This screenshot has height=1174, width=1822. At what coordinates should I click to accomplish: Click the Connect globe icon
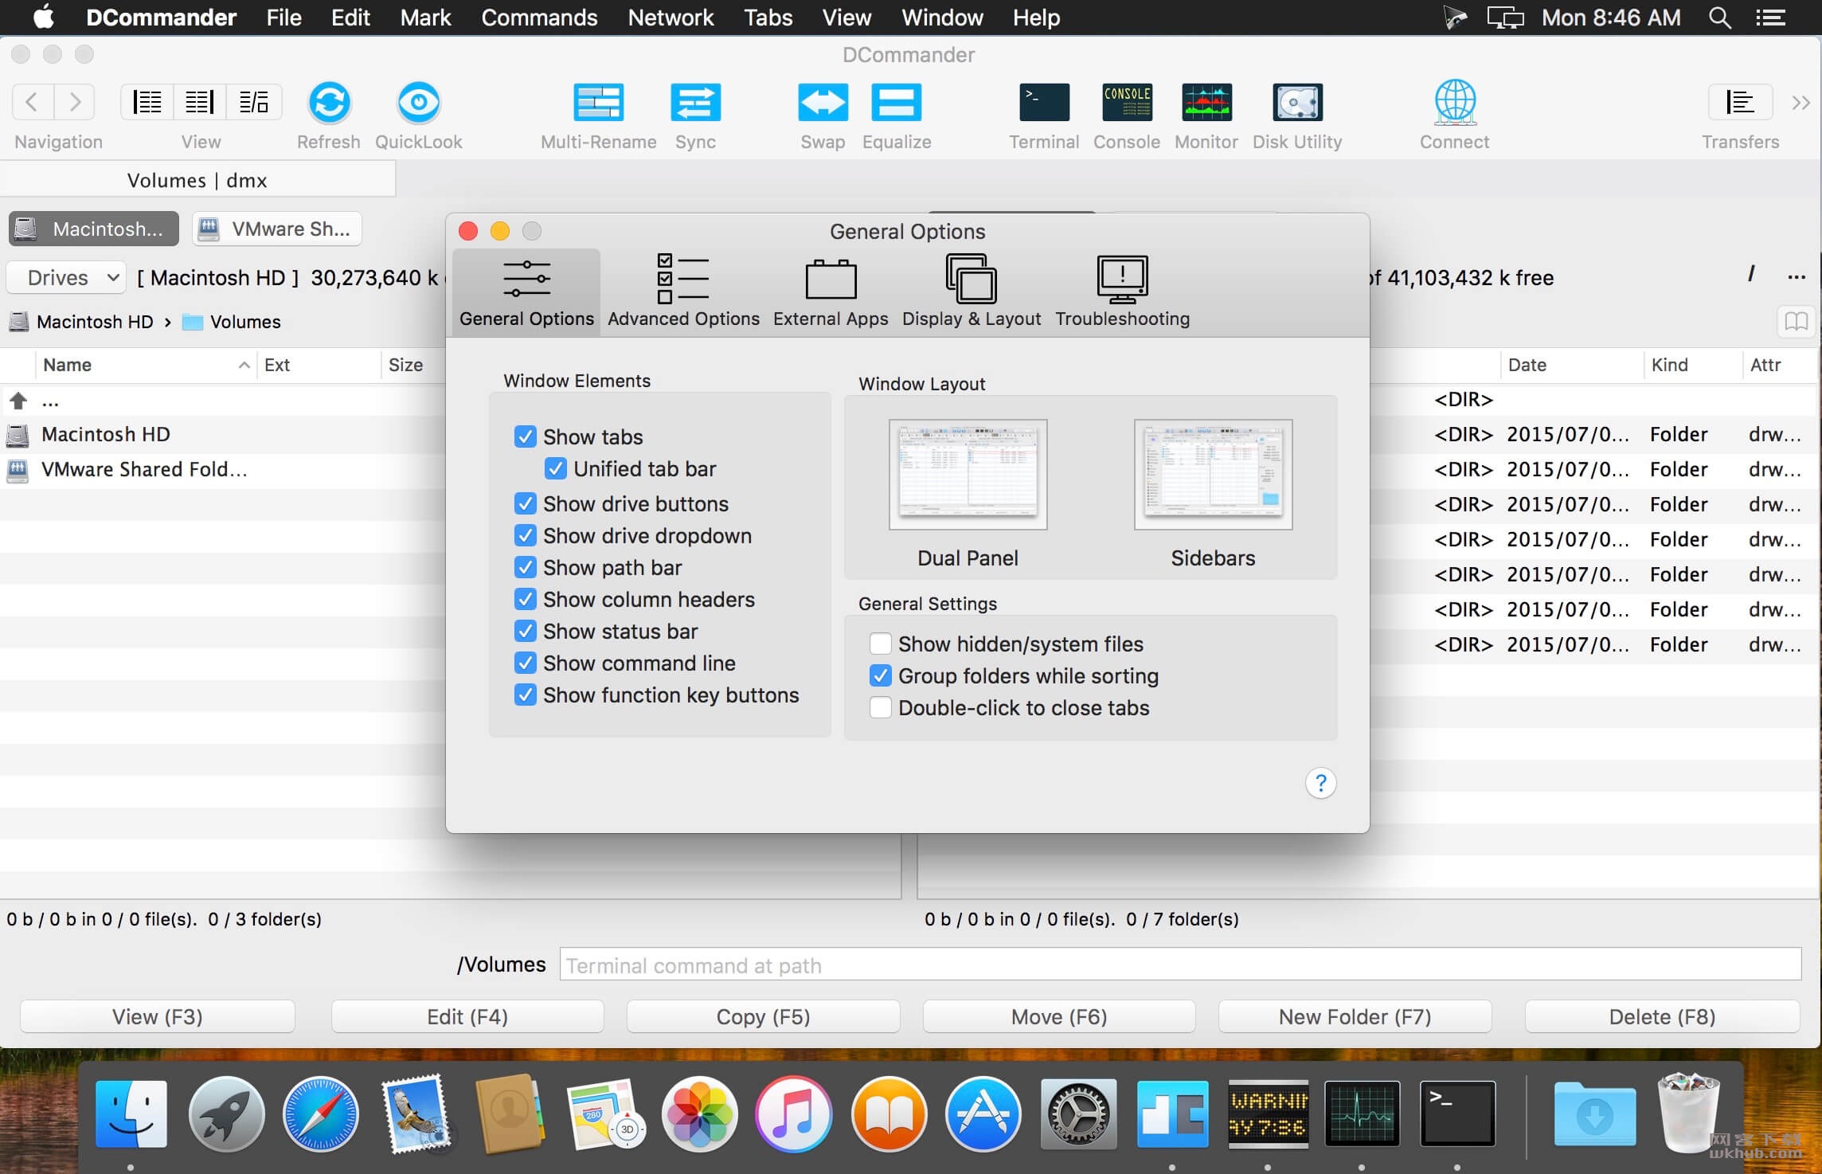pos(1455,103)
